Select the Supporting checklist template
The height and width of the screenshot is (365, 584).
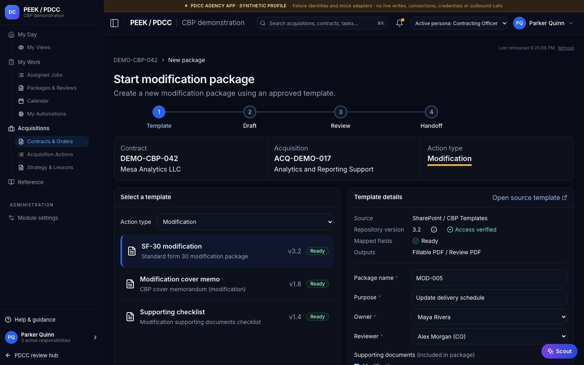(227, 317)
